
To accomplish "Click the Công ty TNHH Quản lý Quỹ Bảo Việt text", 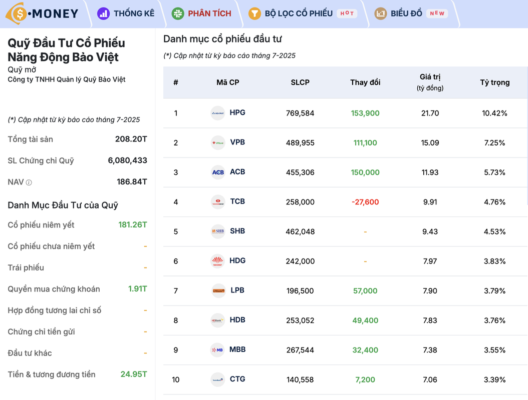I will click(x=66, y=79).
